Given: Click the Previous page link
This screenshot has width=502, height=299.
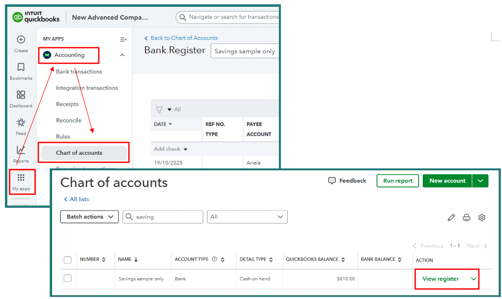Looking at the screenshot, I should 428,246.
